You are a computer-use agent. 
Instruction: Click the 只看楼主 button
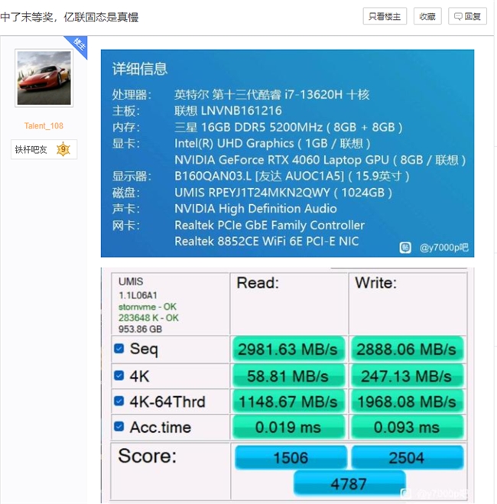(385, 16)
